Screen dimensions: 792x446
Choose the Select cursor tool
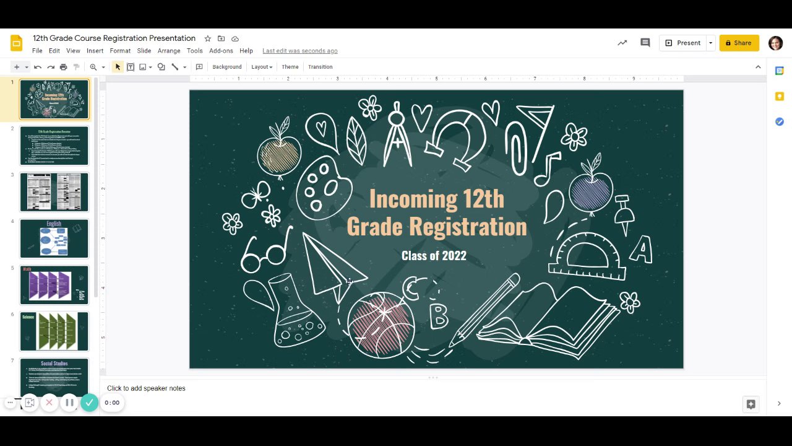[118, 67]
